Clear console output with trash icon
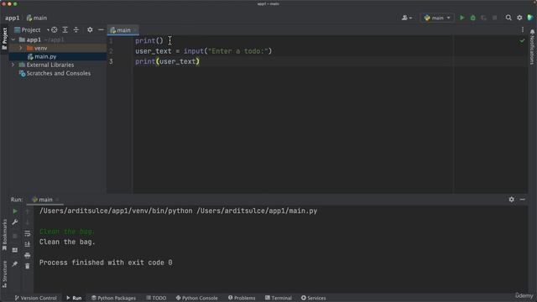The image size is (537, 302). [28, 266]
